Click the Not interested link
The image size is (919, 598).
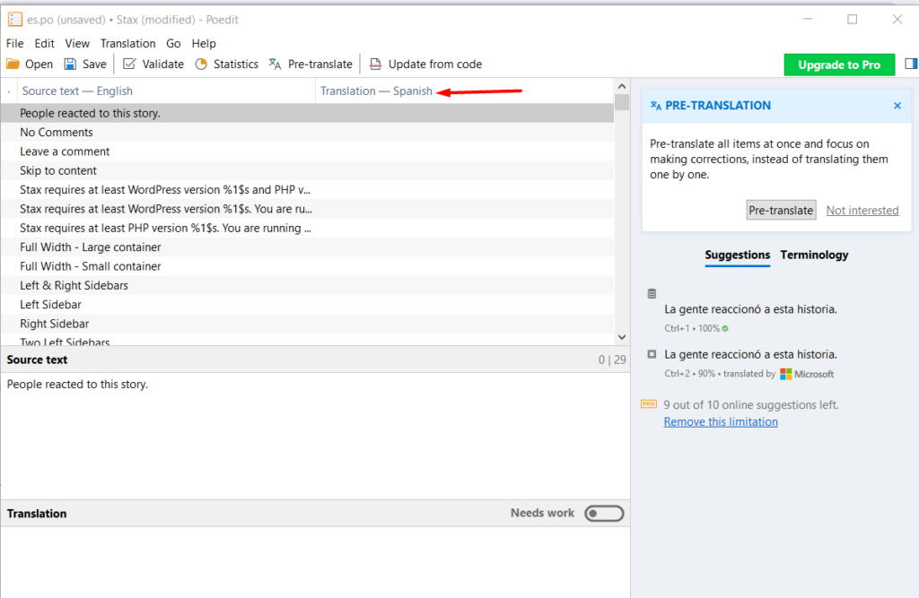click(862, 211)
